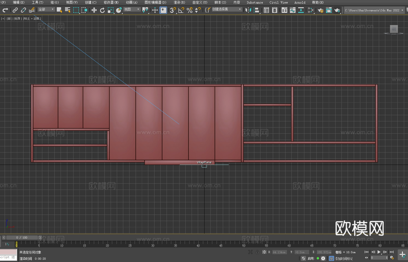408x262 pixels.
Task: Activate the Select and Scale tool
Action: tap(111, 10)
